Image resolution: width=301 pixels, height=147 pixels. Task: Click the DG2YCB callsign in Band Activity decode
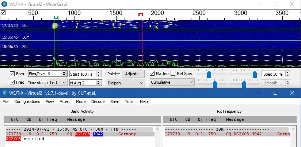coord(83,134)
